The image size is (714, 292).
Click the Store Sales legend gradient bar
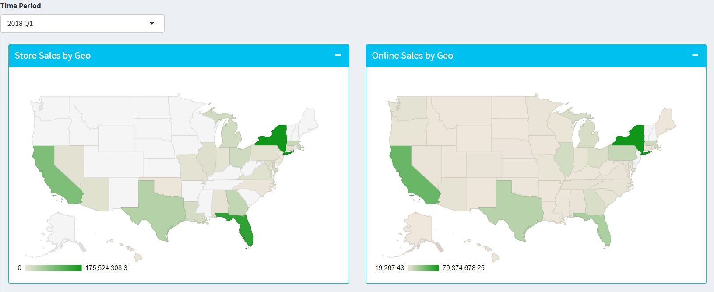53,268
